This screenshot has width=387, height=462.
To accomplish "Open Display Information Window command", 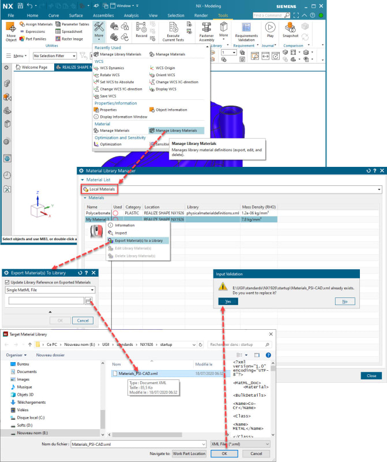I will point(121,117).
